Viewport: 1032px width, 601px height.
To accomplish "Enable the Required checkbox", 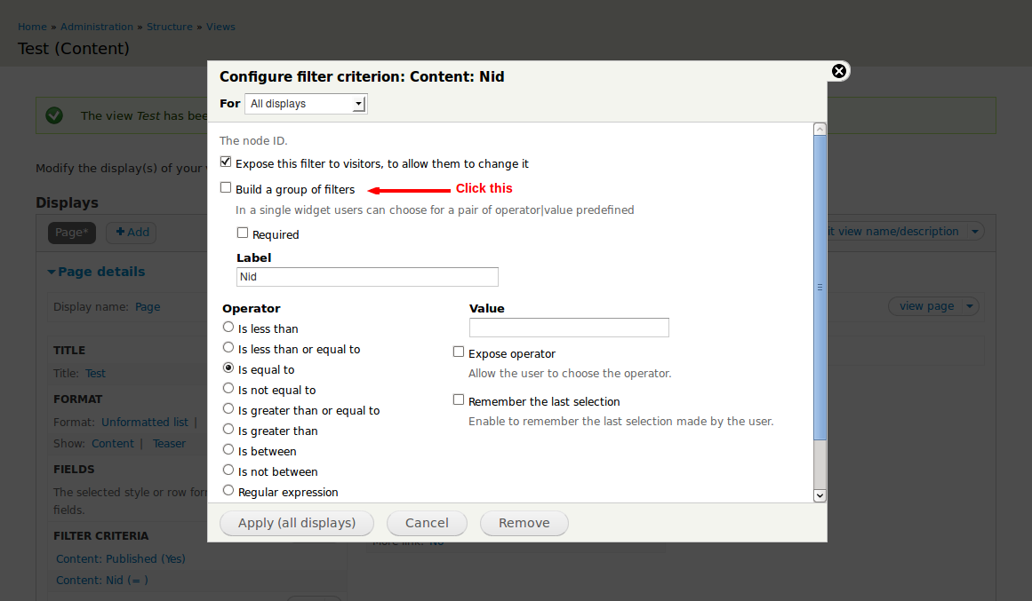I will click(x=243, y=233).
